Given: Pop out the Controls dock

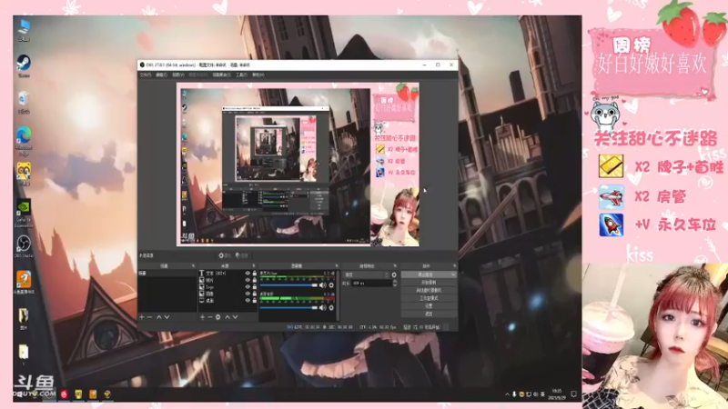Looking at the screenshot, I should coord(454,265).
